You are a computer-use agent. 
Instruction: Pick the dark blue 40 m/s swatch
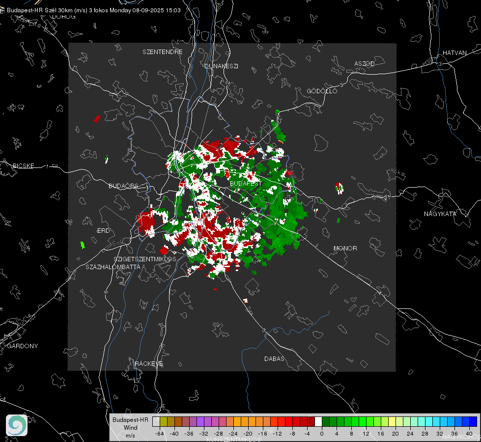tap(473, 421)
